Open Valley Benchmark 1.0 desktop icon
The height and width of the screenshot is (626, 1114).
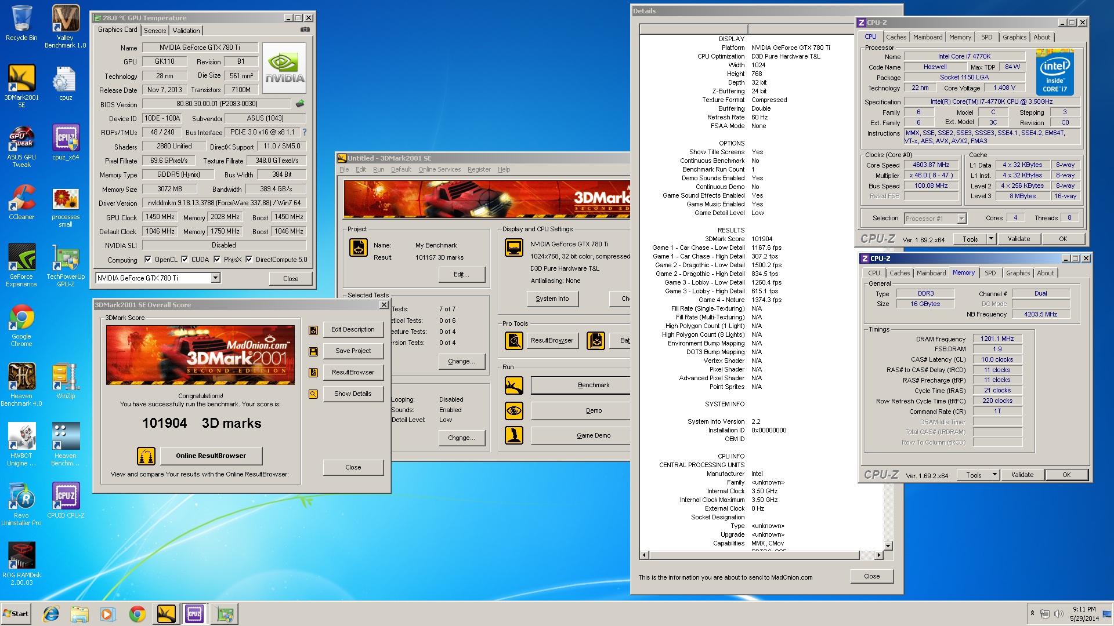point(66,27)
